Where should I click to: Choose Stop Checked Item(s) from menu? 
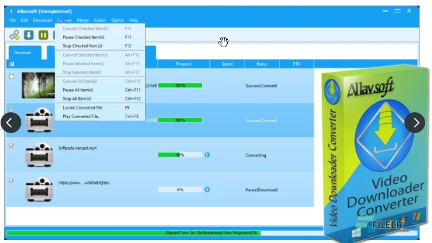pyautogui.click(x=100, y=46)
